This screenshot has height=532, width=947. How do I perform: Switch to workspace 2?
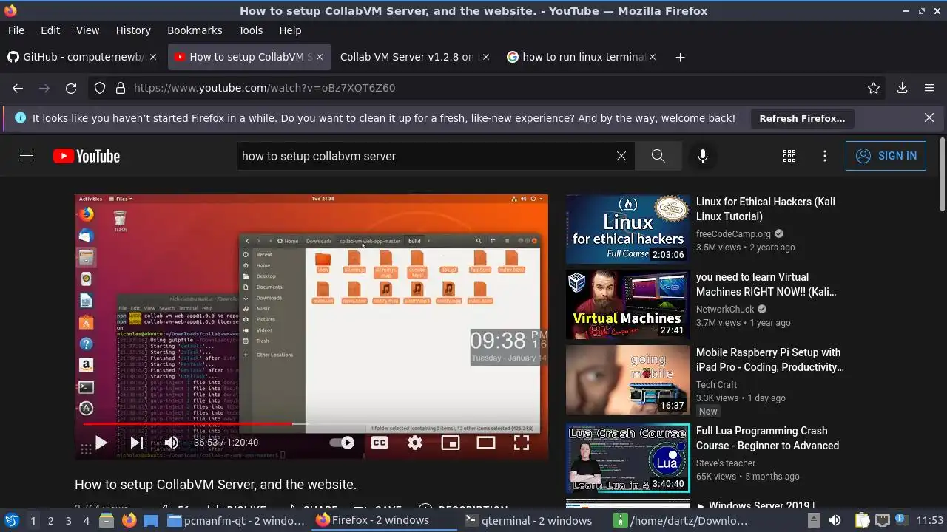point(51,521)
